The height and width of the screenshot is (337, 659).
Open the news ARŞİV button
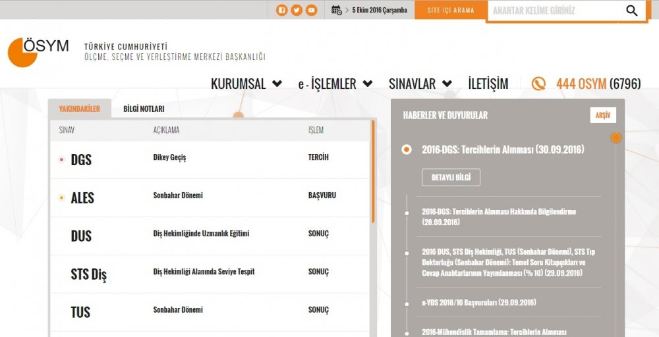602,115
